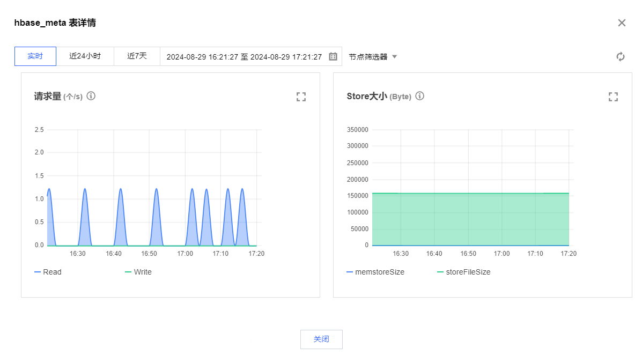Open the calendar date picker icon
The image size is (642, 362).
(x=333, y=56)
